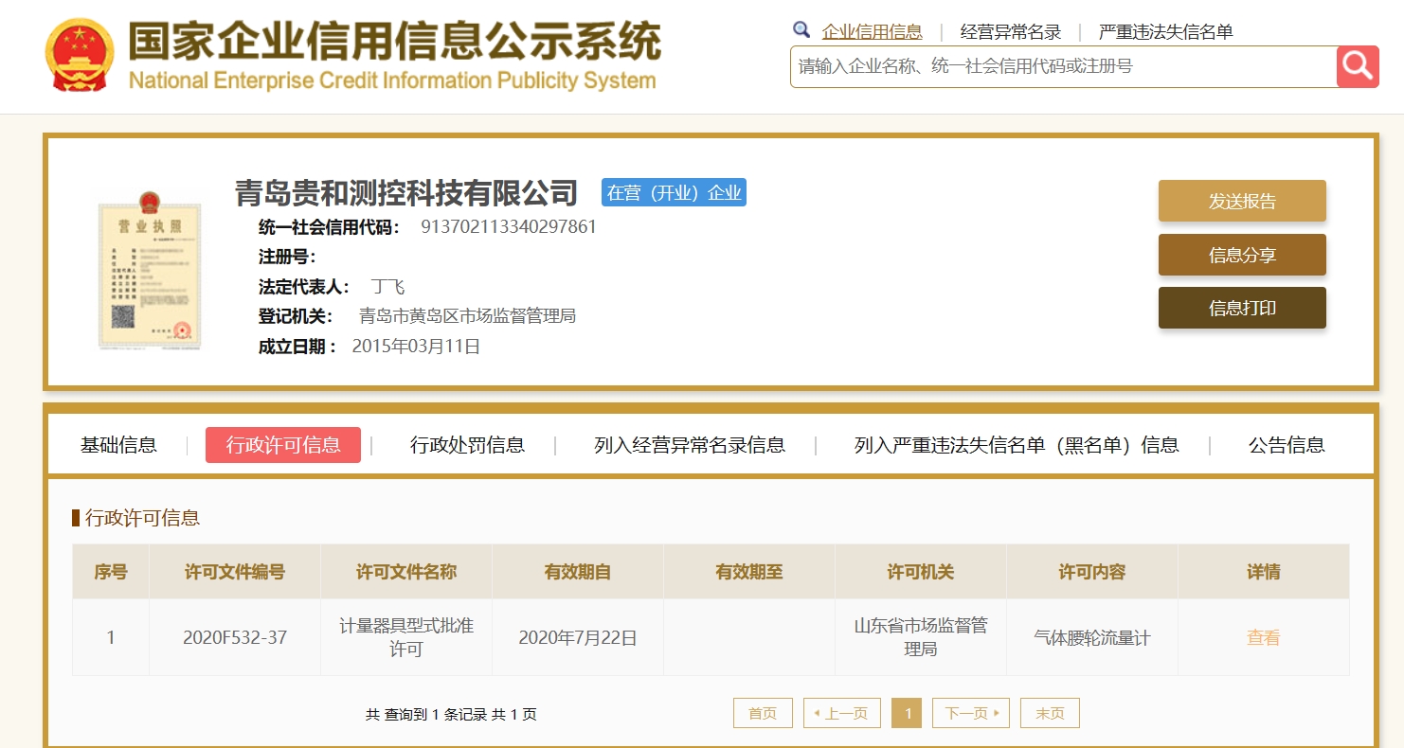Open the 行政许可信息 tab
Screen dimensions: 1404x748
point(283,445)
